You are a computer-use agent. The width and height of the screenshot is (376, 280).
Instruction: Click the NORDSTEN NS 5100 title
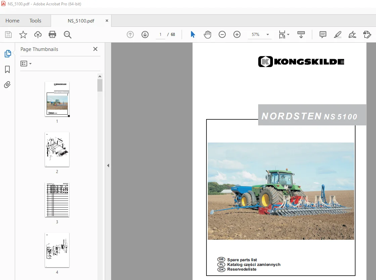tap(309, 116)
